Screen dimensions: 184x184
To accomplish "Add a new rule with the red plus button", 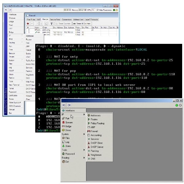I will pyautogui.click(x=28, y=24).
